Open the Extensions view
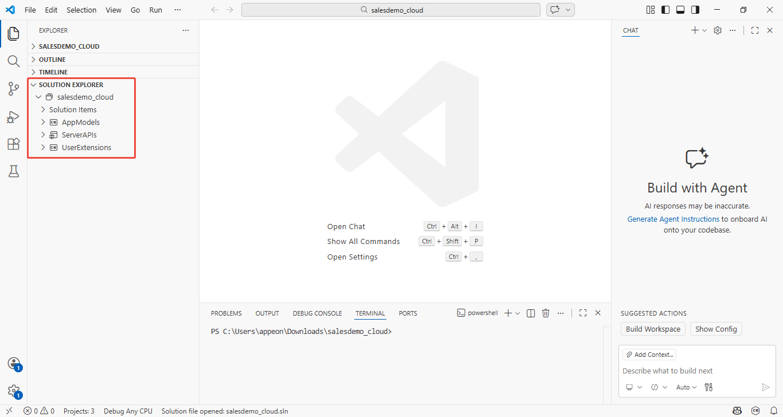 13,144
